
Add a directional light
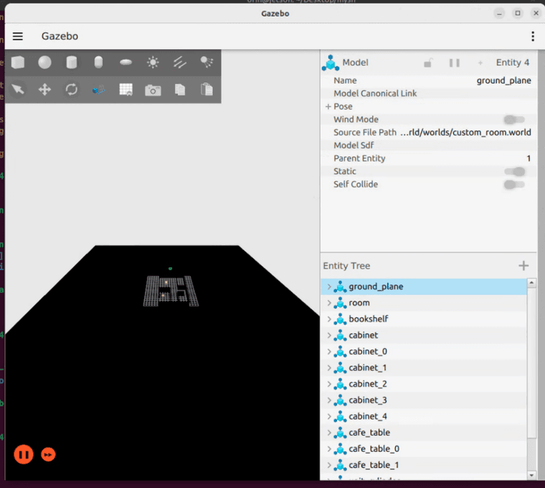pyautogui.click(x=180, y=62)
